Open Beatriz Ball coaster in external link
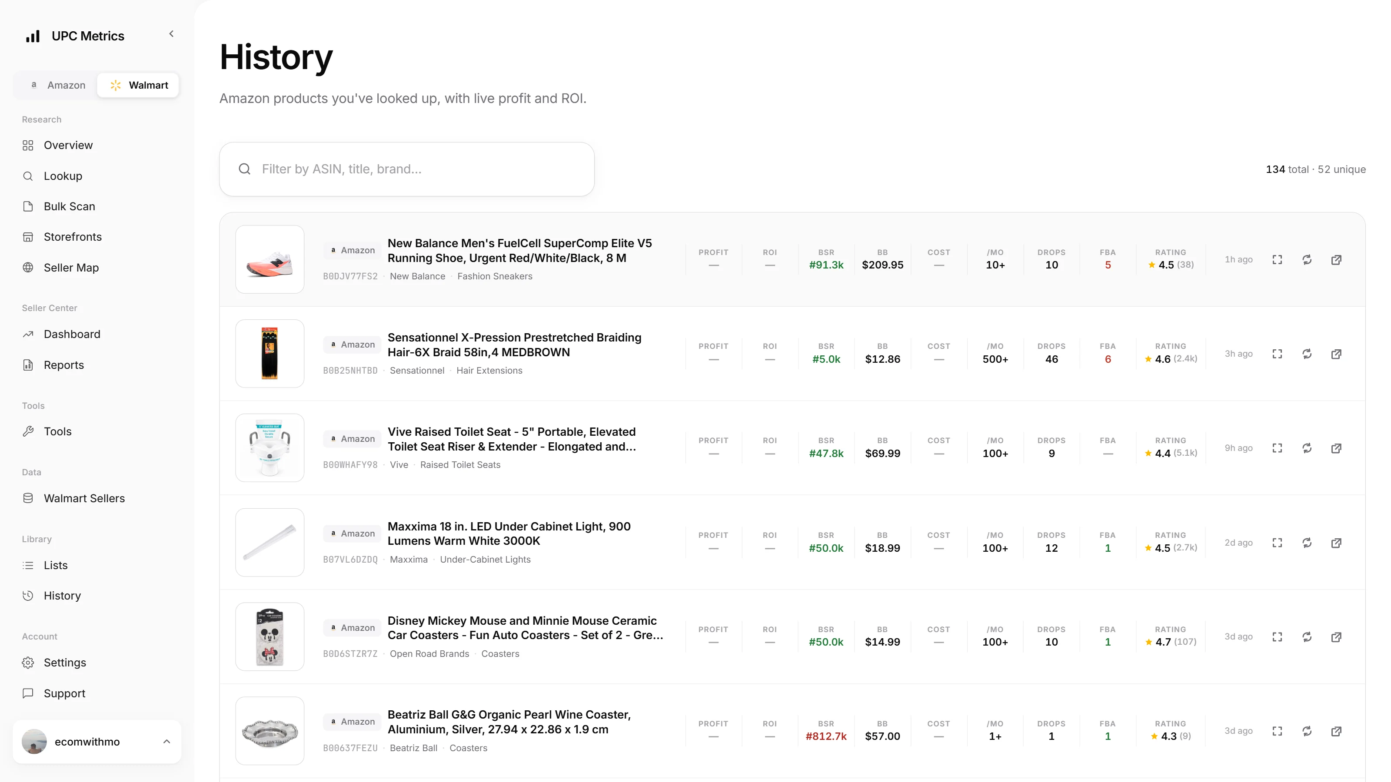Screen dimensions: 1391x782 pyautogui.click(x=1337, y=731)
